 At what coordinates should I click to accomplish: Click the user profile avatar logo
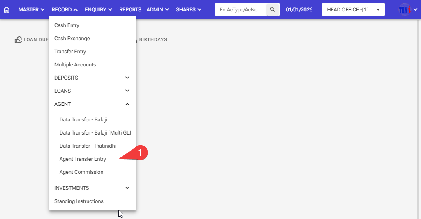click(405, 9)
